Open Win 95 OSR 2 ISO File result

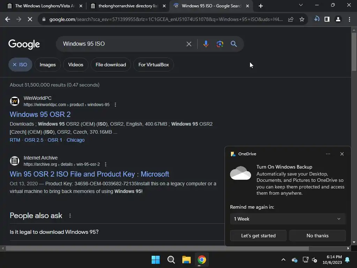89,174
